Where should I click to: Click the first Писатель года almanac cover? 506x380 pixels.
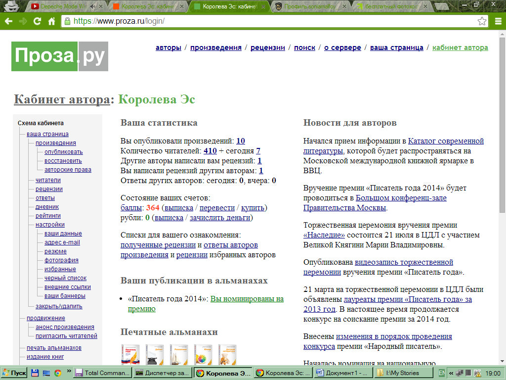[x=130, y=355]
